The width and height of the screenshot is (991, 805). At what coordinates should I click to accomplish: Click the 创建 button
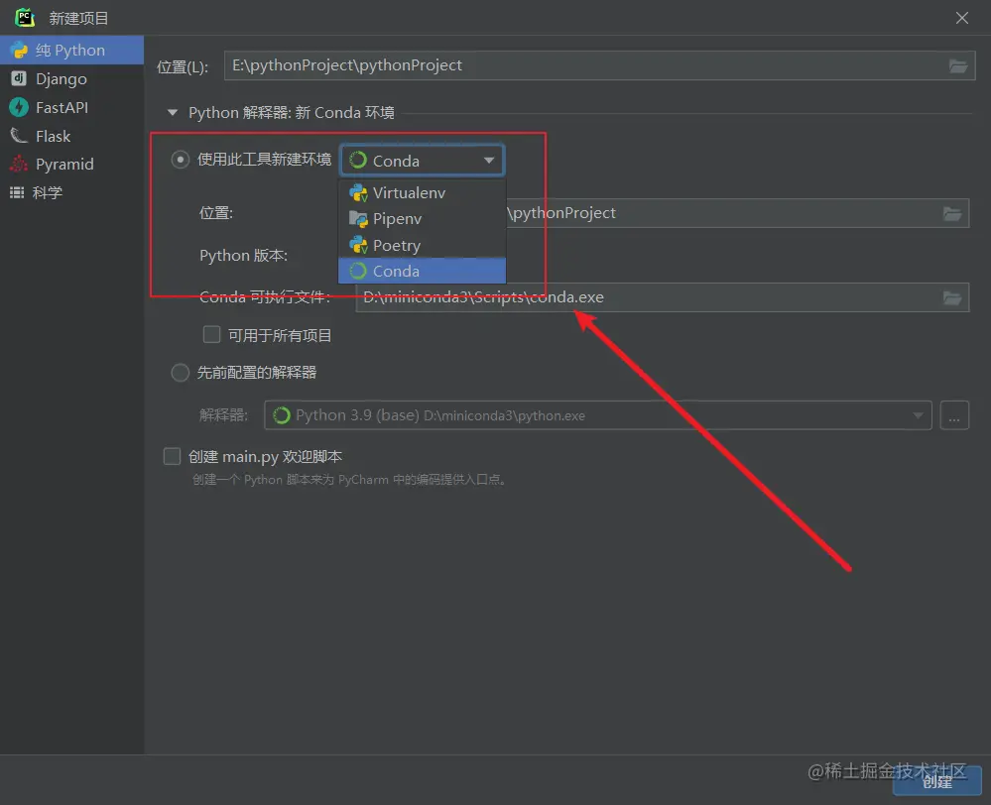click(937, 781)
